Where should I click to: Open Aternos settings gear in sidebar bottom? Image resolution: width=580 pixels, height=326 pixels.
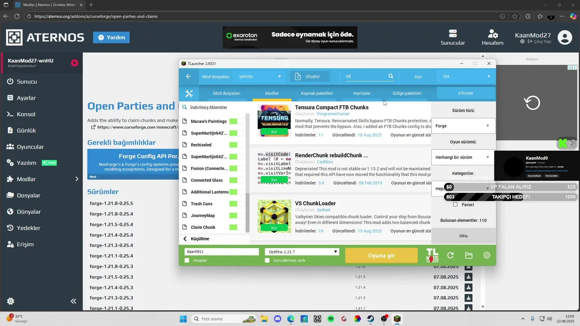point(10,301)
